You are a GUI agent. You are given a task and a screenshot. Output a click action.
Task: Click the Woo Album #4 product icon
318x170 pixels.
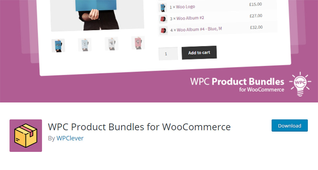tap(163, 31)
